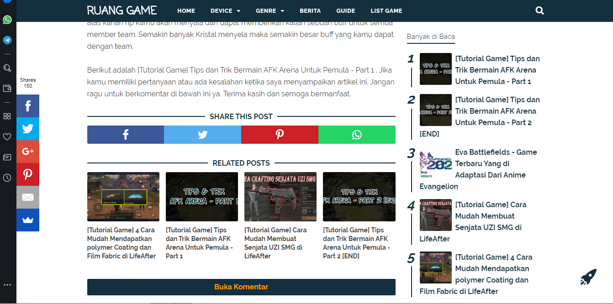Open related link AFK Arena Pemula Part 1

[200, 243]
